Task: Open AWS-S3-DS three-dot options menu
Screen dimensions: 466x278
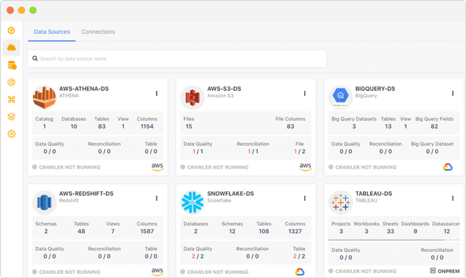Action: click(305, 93)
